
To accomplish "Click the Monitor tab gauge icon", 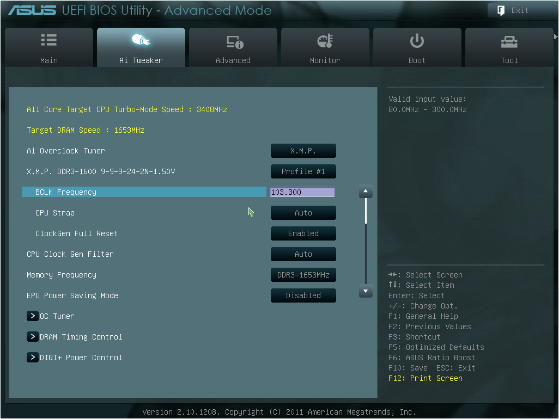I will click(325, 41).
